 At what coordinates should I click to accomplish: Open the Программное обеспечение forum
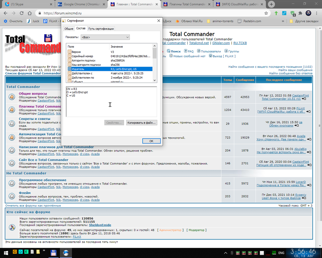43,180
